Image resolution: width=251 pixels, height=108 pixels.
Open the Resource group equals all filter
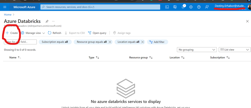click(91, 42)
